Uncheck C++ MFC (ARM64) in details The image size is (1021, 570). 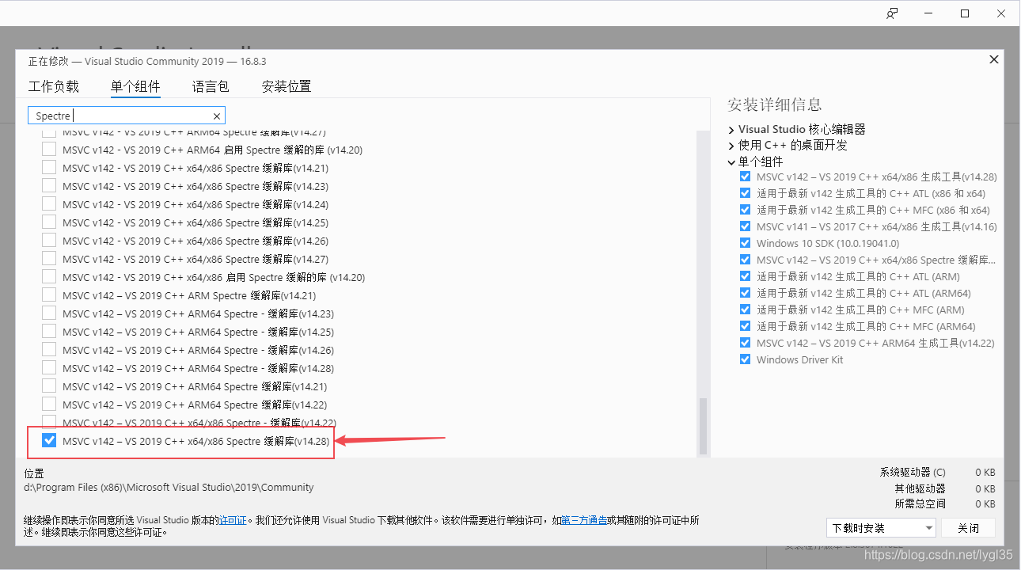click(x=745, y=326)
